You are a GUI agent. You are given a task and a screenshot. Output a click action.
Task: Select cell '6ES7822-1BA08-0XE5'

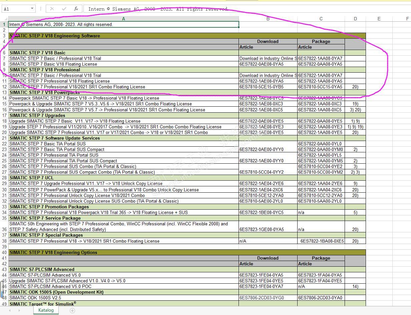pos(321,241)
